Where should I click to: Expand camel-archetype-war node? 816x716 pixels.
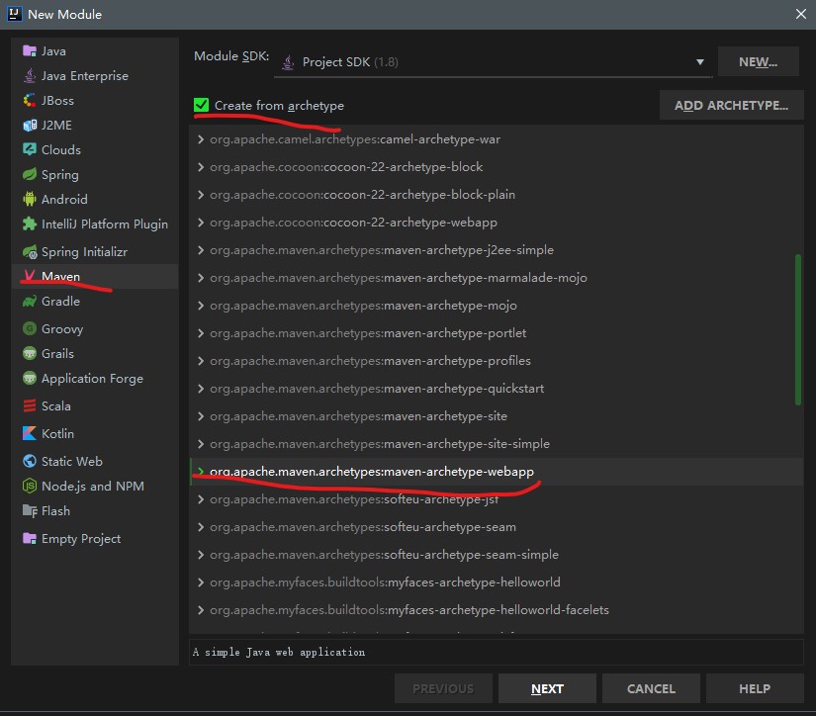tap(201, 139)
